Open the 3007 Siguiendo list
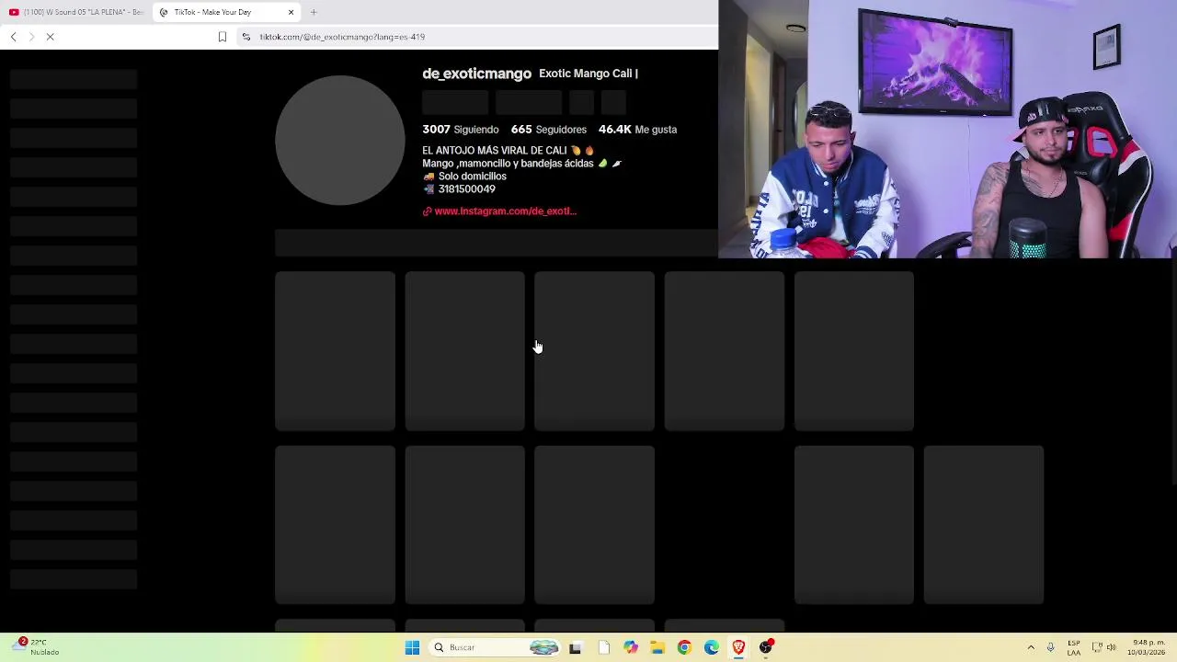1177x662 pixels. (461, 130)
